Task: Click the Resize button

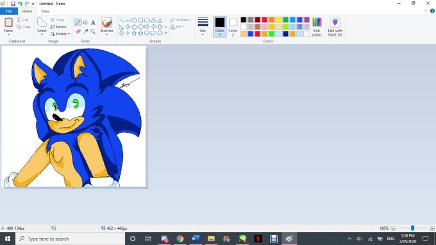Action: point(58,27)
